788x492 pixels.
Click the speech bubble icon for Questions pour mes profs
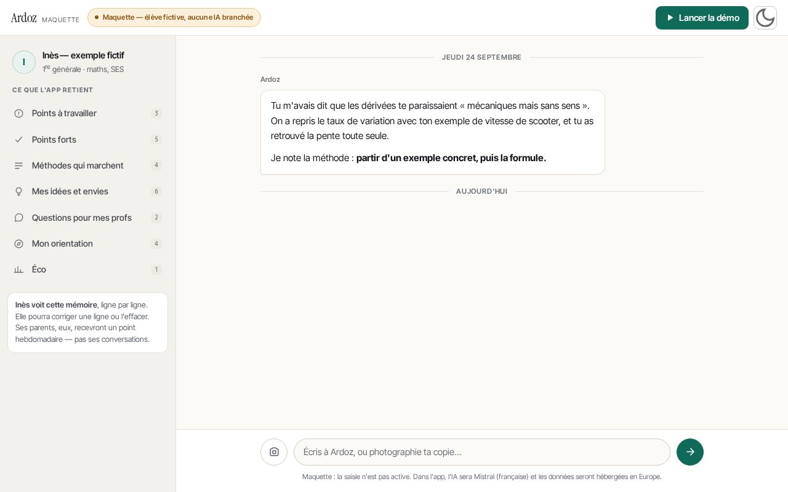point(18,218)
